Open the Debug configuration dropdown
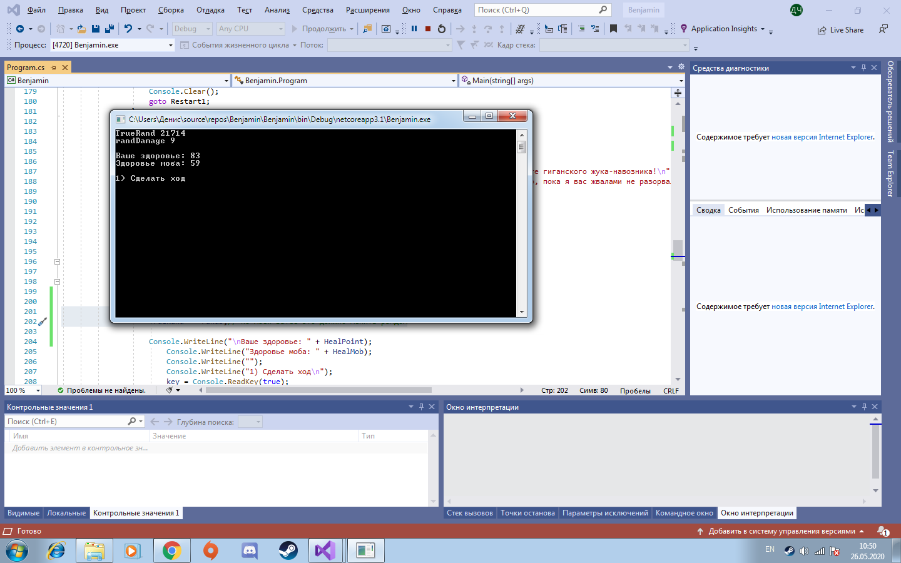 (x=192, y=29)
